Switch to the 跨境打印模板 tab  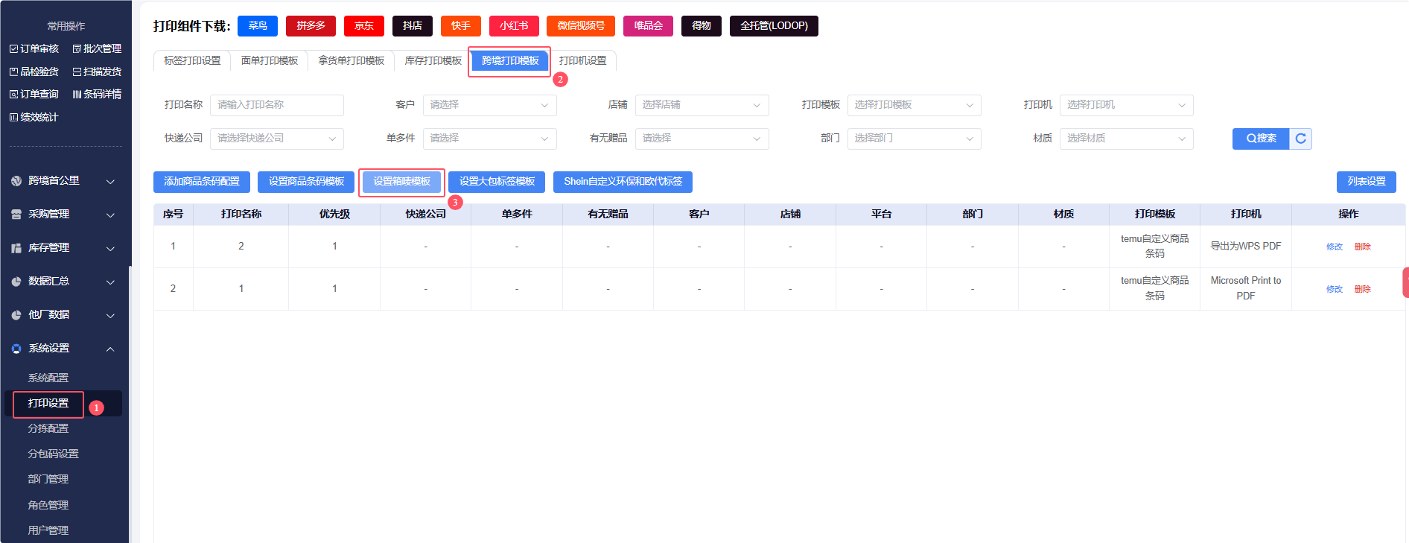[510, 61]
